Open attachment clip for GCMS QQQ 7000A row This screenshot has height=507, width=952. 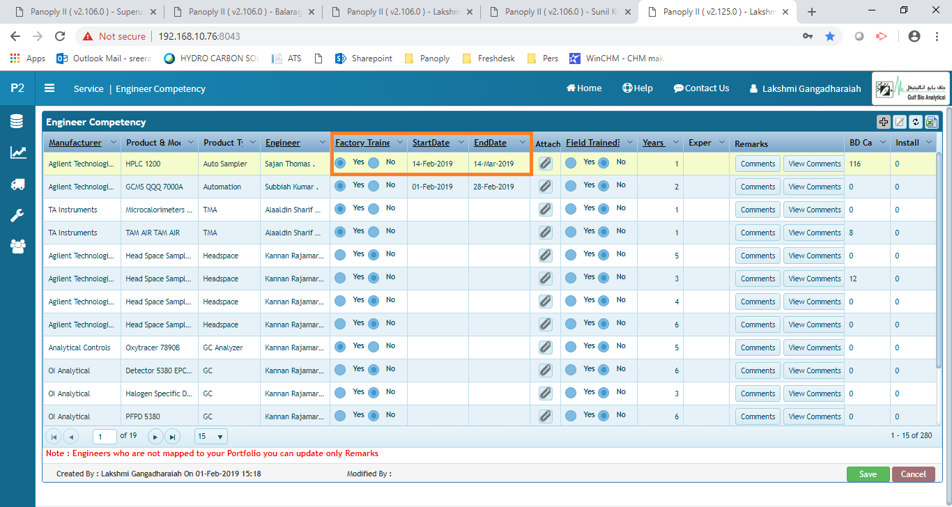pos(545,187)
